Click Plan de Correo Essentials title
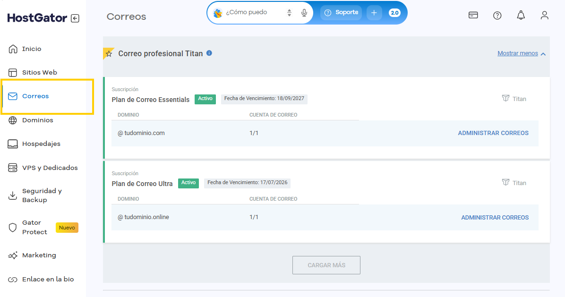565x297 pixels. tap(151, 100)
